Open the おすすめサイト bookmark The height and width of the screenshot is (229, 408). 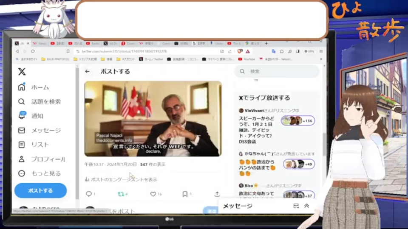(26, 59)
